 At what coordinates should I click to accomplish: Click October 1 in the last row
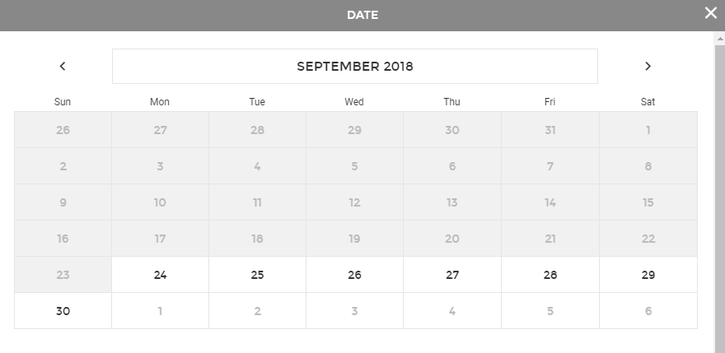point(160,311)
